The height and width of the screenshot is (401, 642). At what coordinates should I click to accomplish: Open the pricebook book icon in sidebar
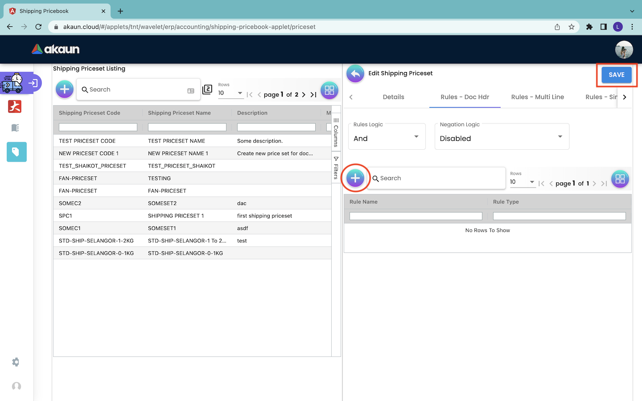pos(15,128)
